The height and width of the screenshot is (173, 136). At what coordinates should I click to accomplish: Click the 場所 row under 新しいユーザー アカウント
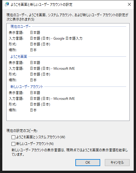(23, 110)
